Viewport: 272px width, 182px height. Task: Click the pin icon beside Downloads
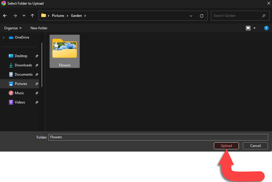(x=37, y=65)
